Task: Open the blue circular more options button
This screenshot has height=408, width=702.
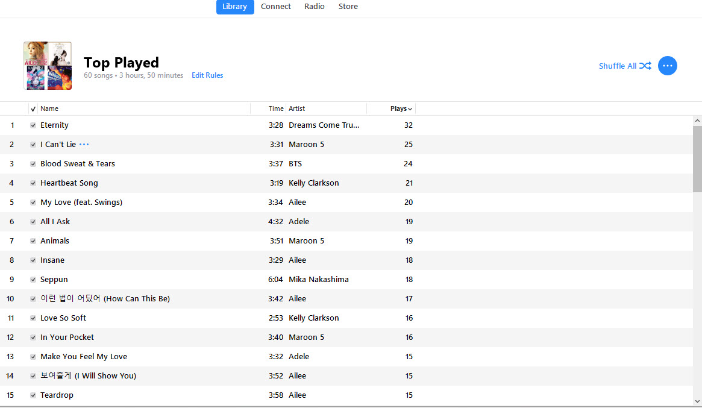Action: (x=667, y=66)
